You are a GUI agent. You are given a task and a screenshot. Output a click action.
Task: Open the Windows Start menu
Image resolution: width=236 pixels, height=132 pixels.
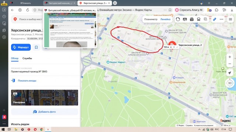click(3, 129)
